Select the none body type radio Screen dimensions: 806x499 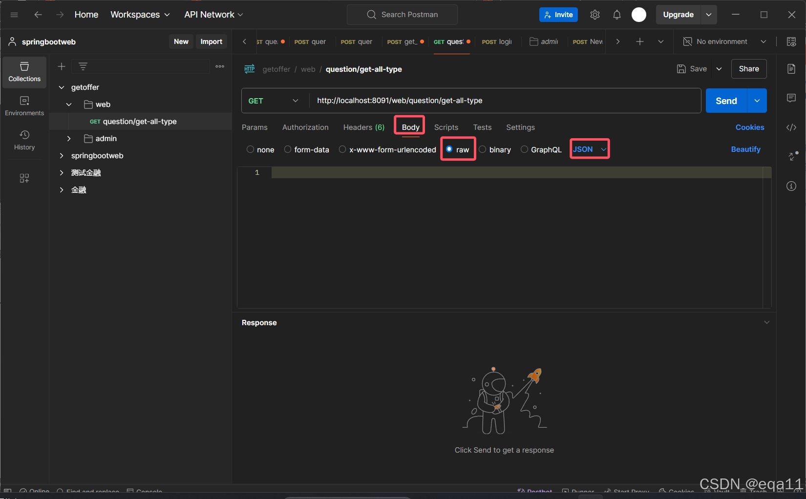click(x=251, y=149)
